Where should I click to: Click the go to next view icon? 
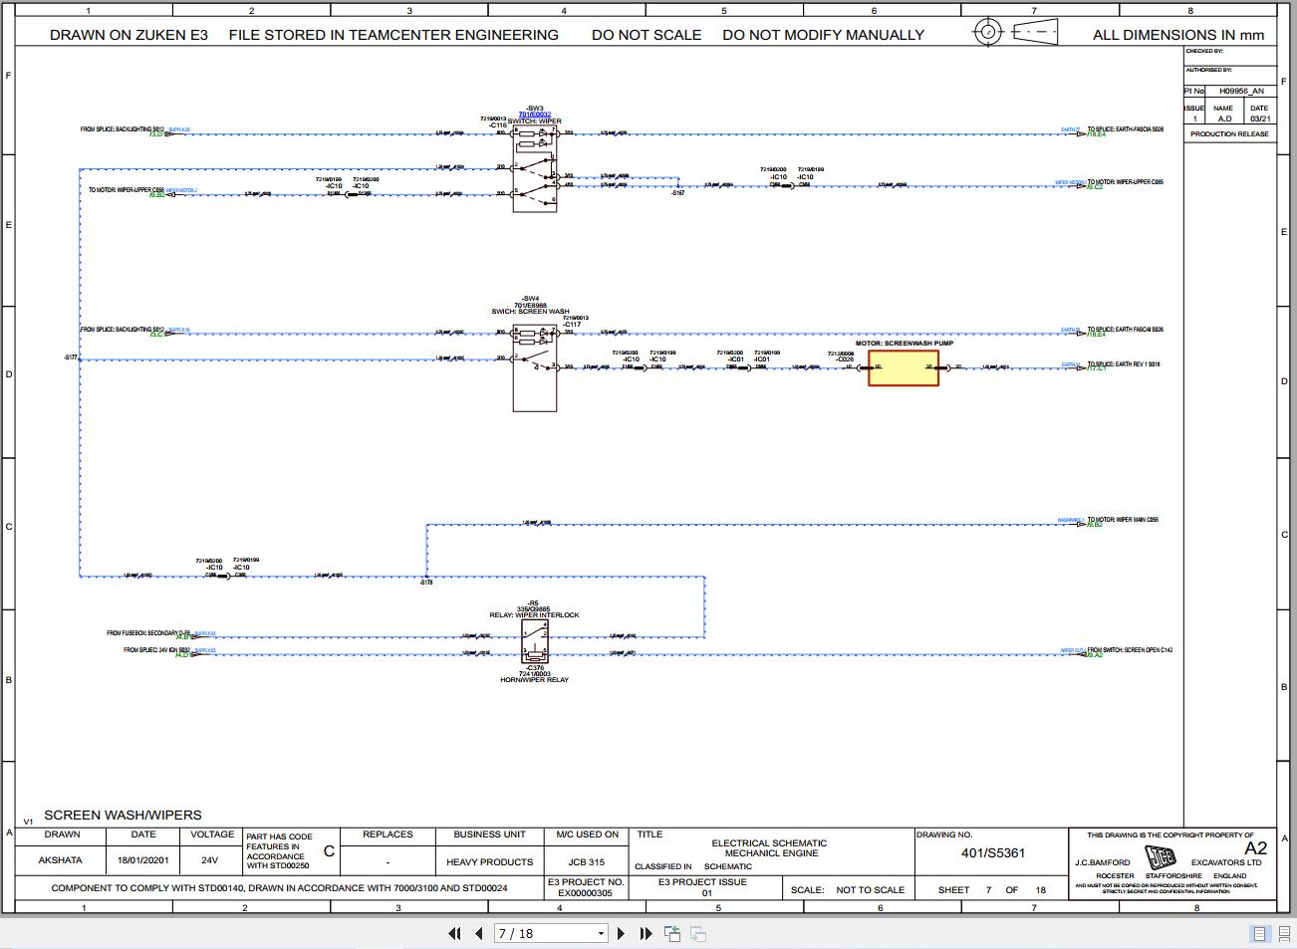point(698,933)
